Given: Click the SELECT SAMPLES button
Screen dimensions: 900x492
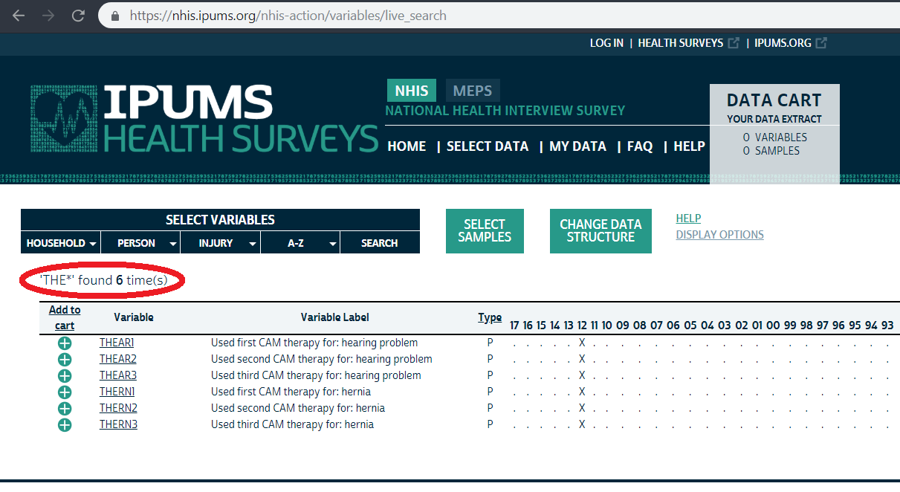Looking at the screenshot, I should point(485,230).
